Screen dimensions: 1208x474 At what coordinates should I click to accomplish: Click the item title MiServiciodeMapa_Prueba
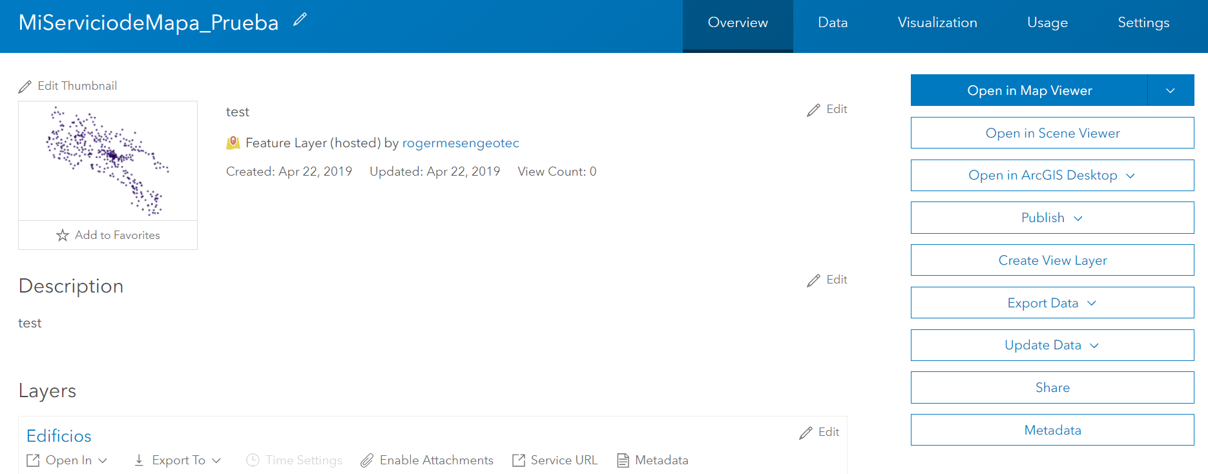(x=149, y=23)
